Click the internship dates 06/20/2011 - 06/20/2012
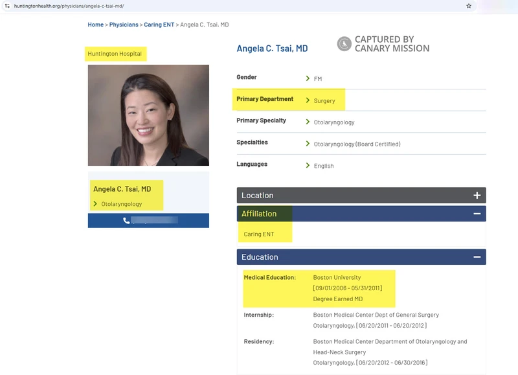518x375 pixels. tap(392, 326)
